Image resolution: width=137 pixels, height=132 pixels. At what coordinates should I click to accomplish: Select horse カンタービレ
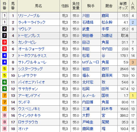[27, 42]
